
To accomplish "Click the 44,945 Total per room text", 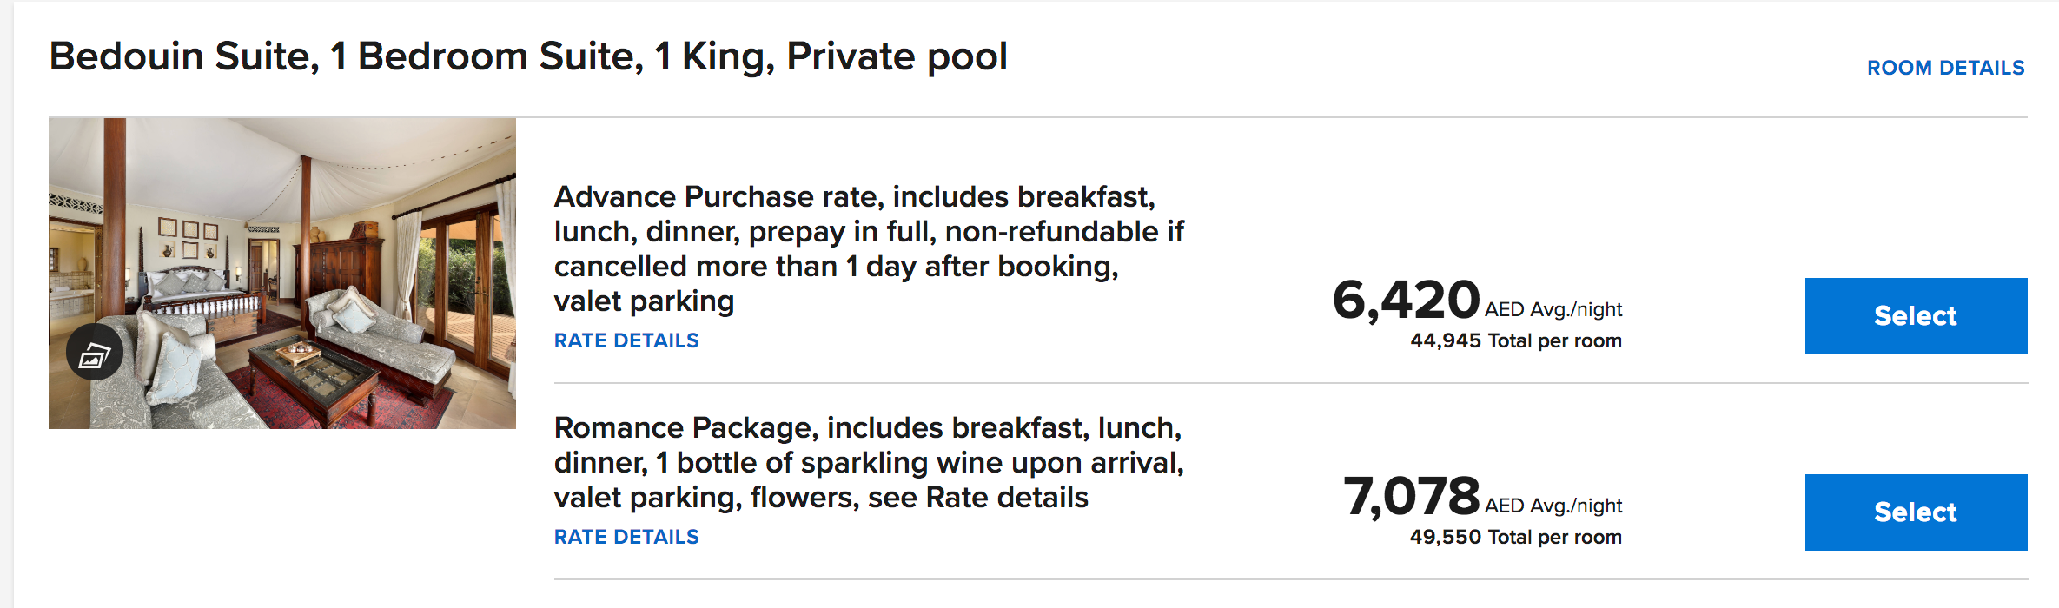I will (x=1515, y=340).
